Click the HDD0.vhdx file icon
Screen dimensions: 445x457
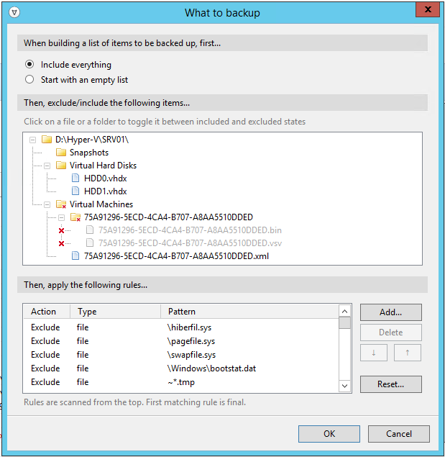[x=76, y=178]
